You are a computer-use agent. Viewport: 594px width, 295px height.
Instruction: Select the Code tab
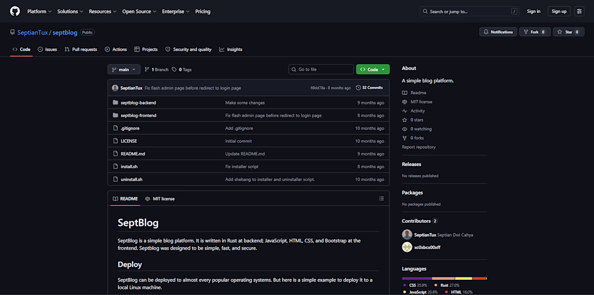(x=21, y=50)
